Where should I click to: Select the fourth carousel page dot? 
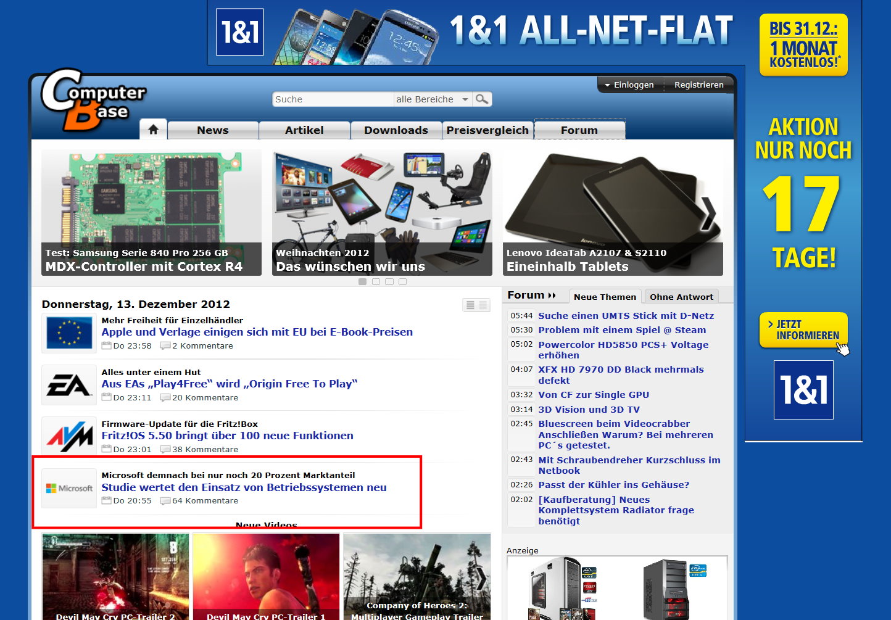tap(403, 281)
